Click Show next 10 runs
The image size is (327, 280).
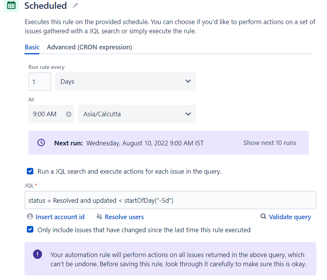[x=270, y=142]
